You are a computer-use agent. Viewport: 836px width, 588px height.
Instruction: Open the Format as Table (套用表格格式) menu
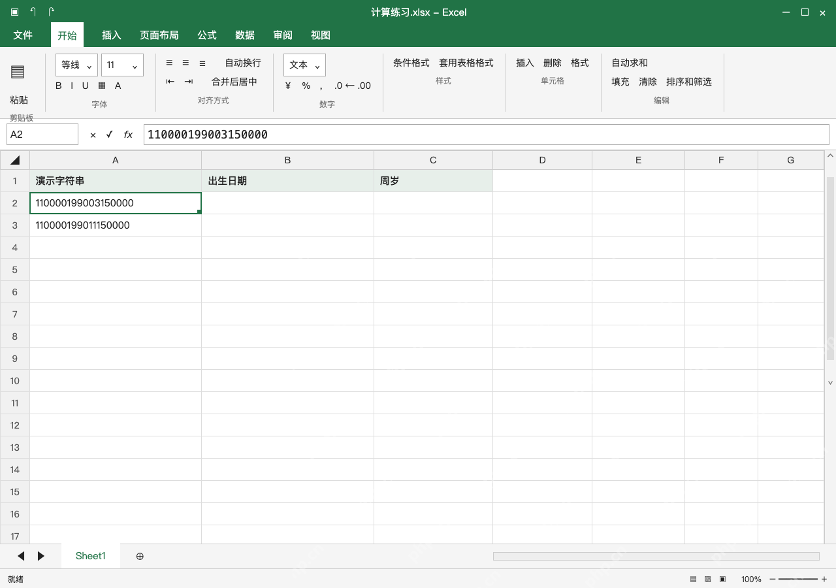coord(466,63)
